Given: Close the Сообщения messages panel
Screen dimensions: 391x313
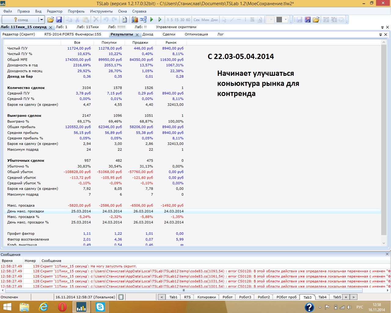Looking at the screenshot, I should 387,254.
